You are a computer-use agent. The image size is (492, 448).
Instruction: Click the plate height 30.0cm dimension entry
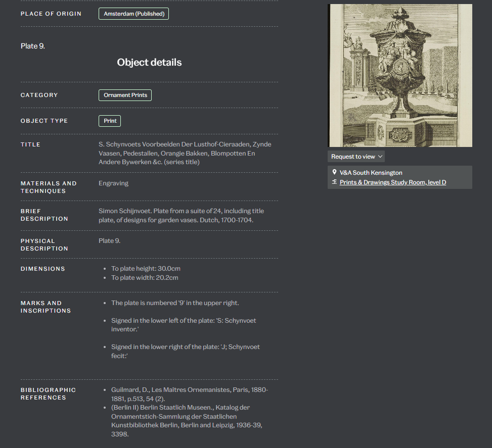146,269
